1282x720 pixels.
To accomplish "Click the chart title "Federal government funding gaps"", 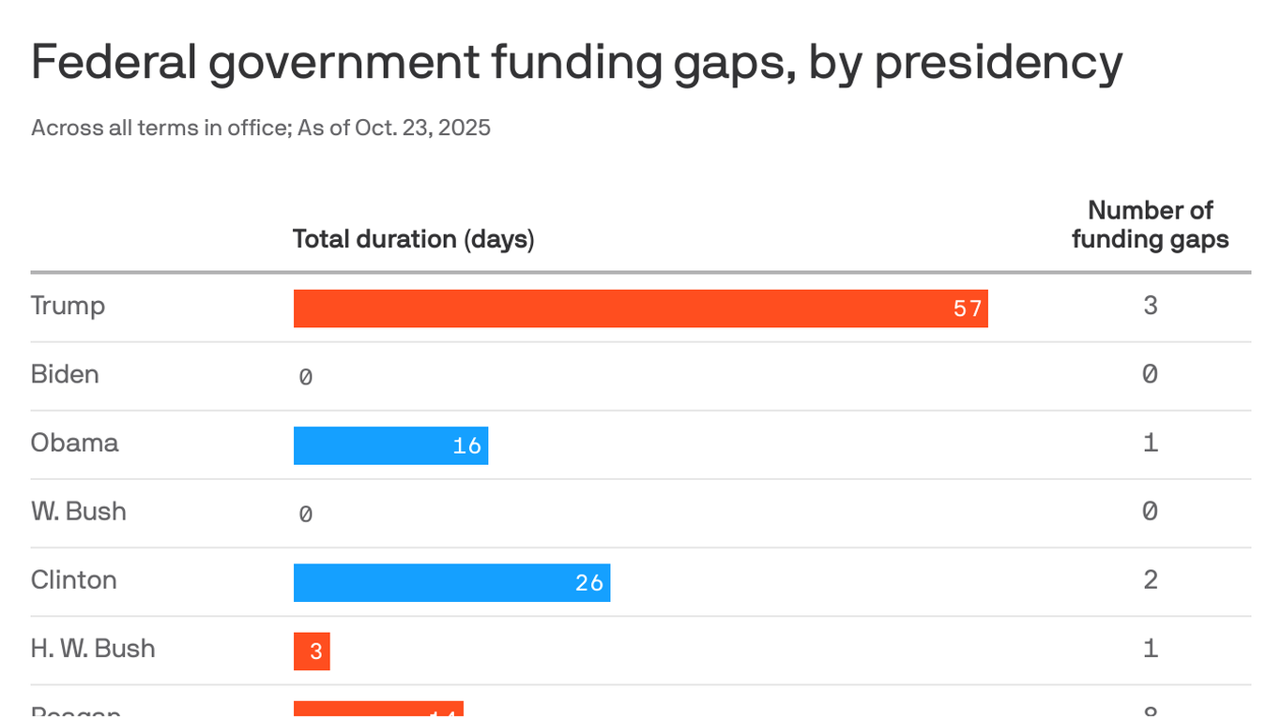I will pyautogui.click(x=576, y=63).
